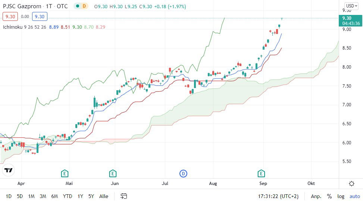The width and height of the screenshot is (363, 201).
Task: Click the earnings marker in September
Action: (262, 173)
